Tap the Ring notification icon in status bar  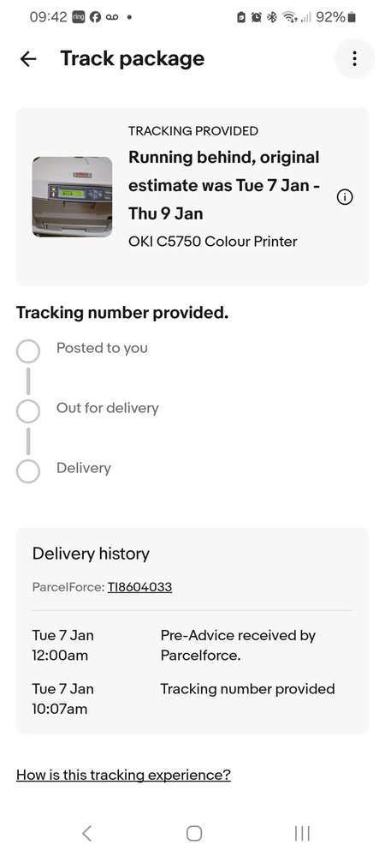tap(78, 17)
